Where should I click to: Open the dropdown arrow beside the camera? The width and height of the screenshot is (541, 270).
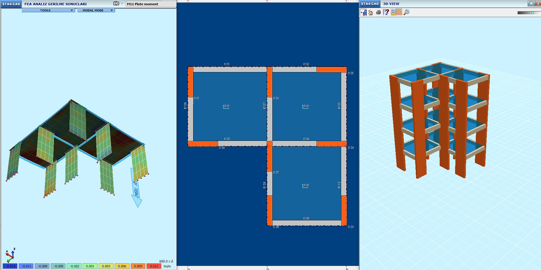122,4
